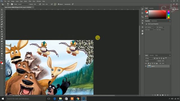The height and width of the screenshot is (101, 180).
Task: Create a new layer icon
Action: point(165,95)
